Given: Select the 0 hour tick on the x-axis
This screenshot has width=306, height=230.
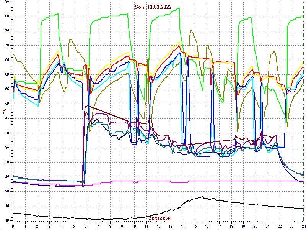Looking at the screenshot, I should click(13, 226).
